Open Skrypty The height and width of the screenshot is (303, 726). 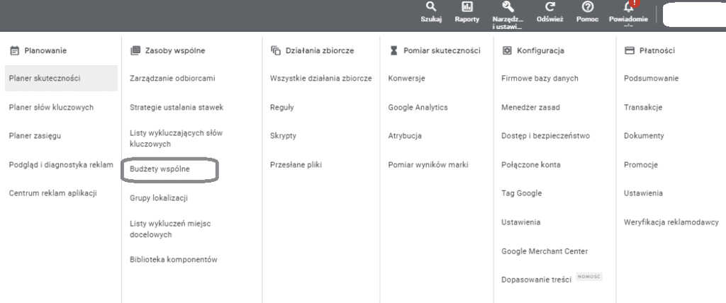tap(283, 136)
